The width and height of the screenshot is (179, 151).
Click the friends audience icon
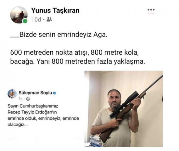(49, 19)
